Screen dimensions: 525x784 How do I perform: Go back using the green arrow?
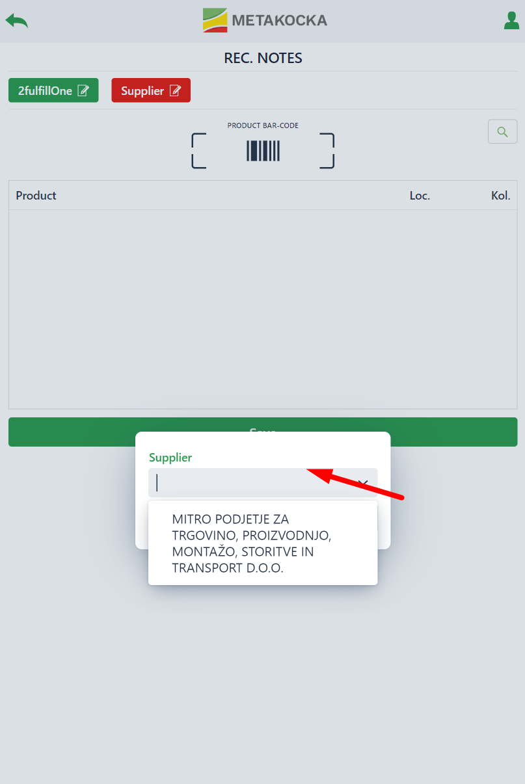click(x=17, y=21)
